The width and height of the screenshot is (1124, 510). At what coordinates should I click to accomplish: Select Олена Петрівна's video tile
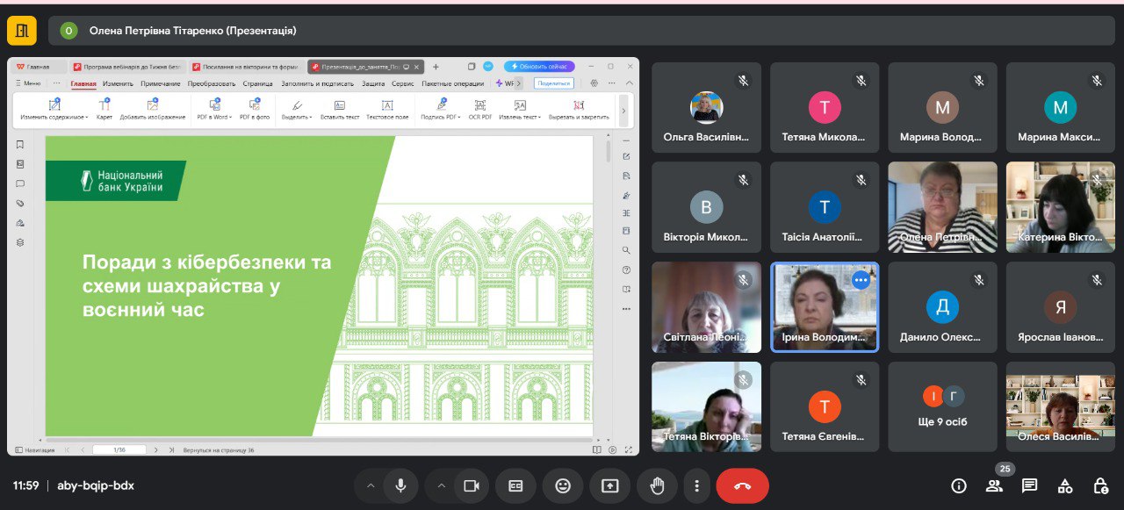[x=942, y=207]
